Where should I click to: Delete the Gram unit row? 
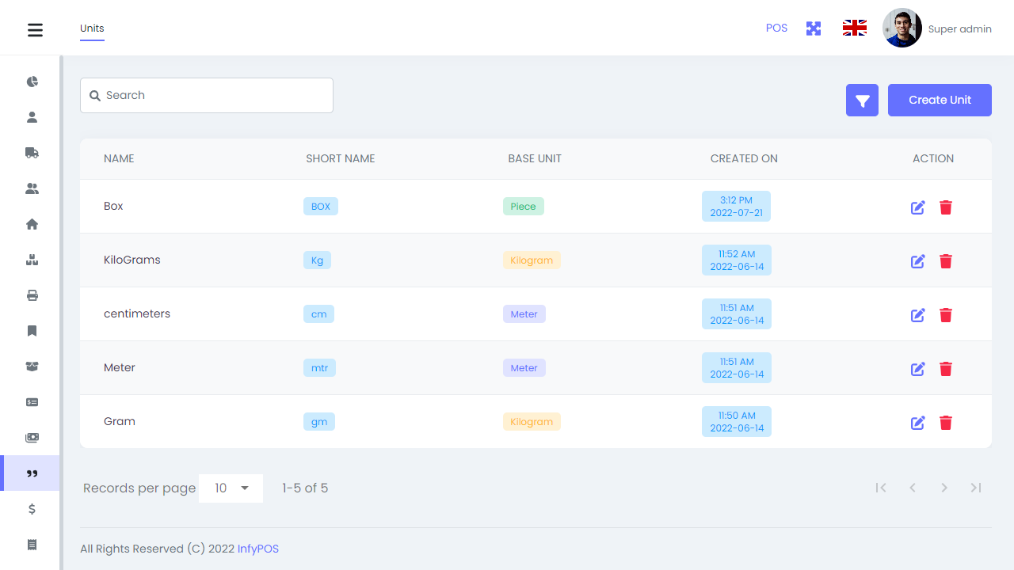tap(945, 423)
